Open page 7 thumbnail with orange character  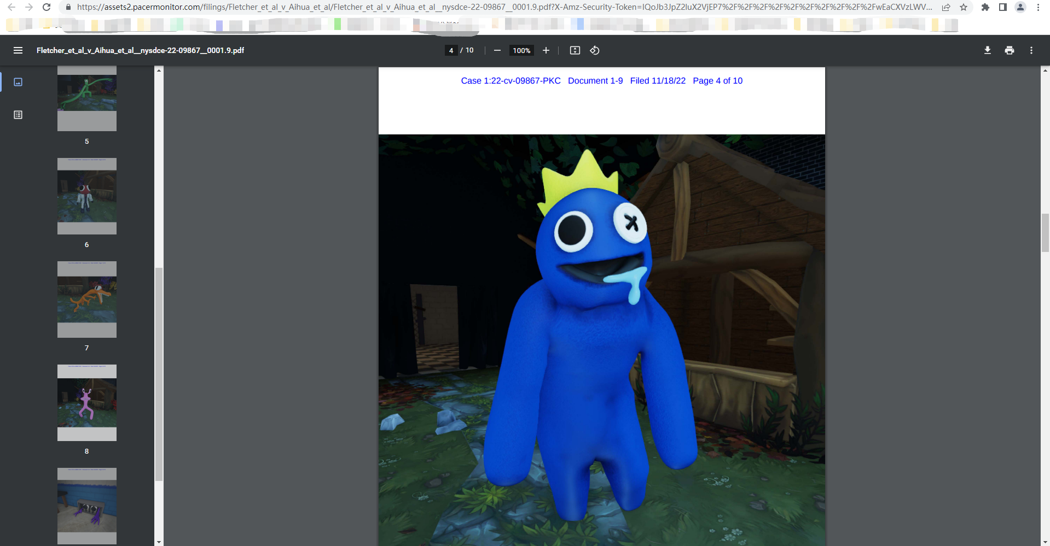click(x=87, y=300)
